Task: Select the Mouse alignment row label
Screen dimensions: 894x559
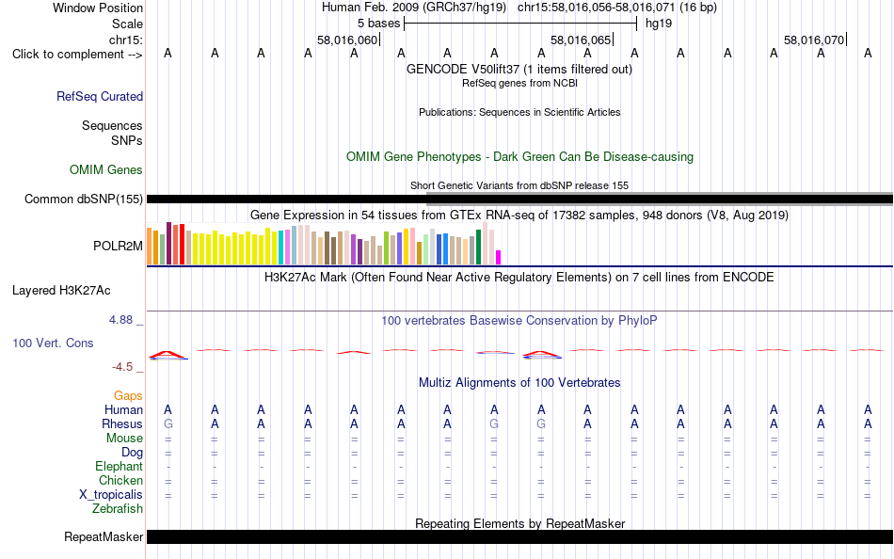Action: click(x=124, y=439)
